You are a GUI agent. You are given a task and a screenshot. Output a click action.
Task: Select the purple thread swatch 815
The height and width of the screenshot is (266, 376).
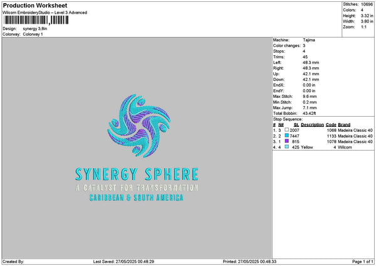tap(286, 141)
